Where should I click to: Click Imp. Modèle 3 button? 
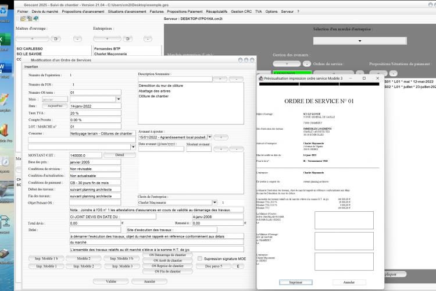pos(121,266)
